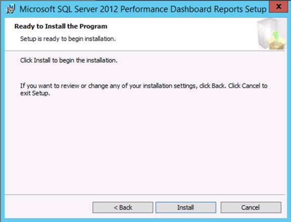Close the Performance Dashboard Reports Setup window
Viewport: 291px width, 222px height.
[x=278, y=7]
